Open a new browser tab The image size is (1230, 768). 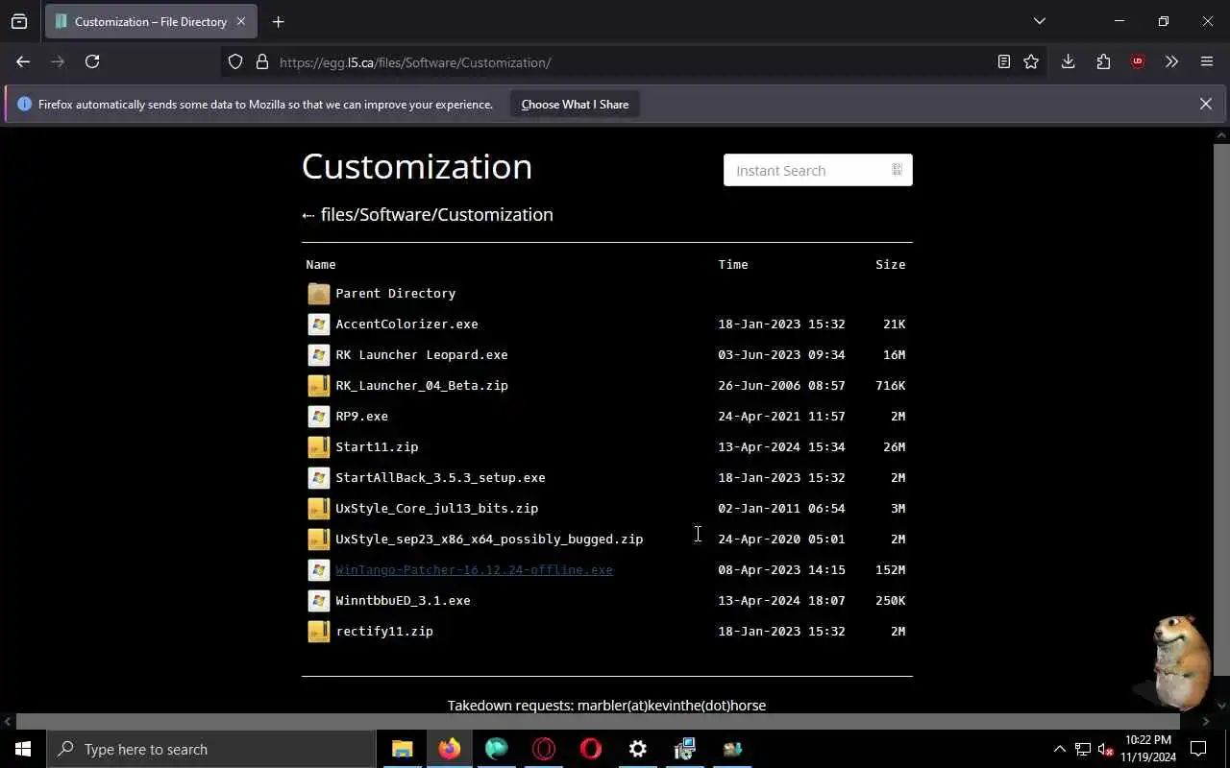pos(278,21)
